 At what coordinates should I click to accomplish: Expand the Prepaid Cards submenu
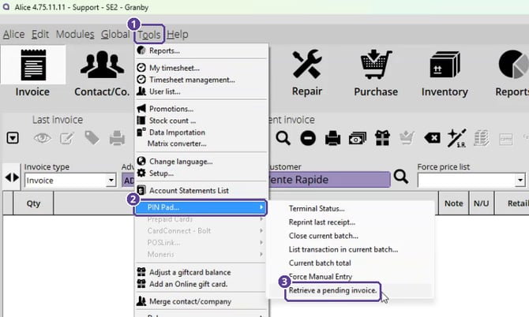(201, 219)
